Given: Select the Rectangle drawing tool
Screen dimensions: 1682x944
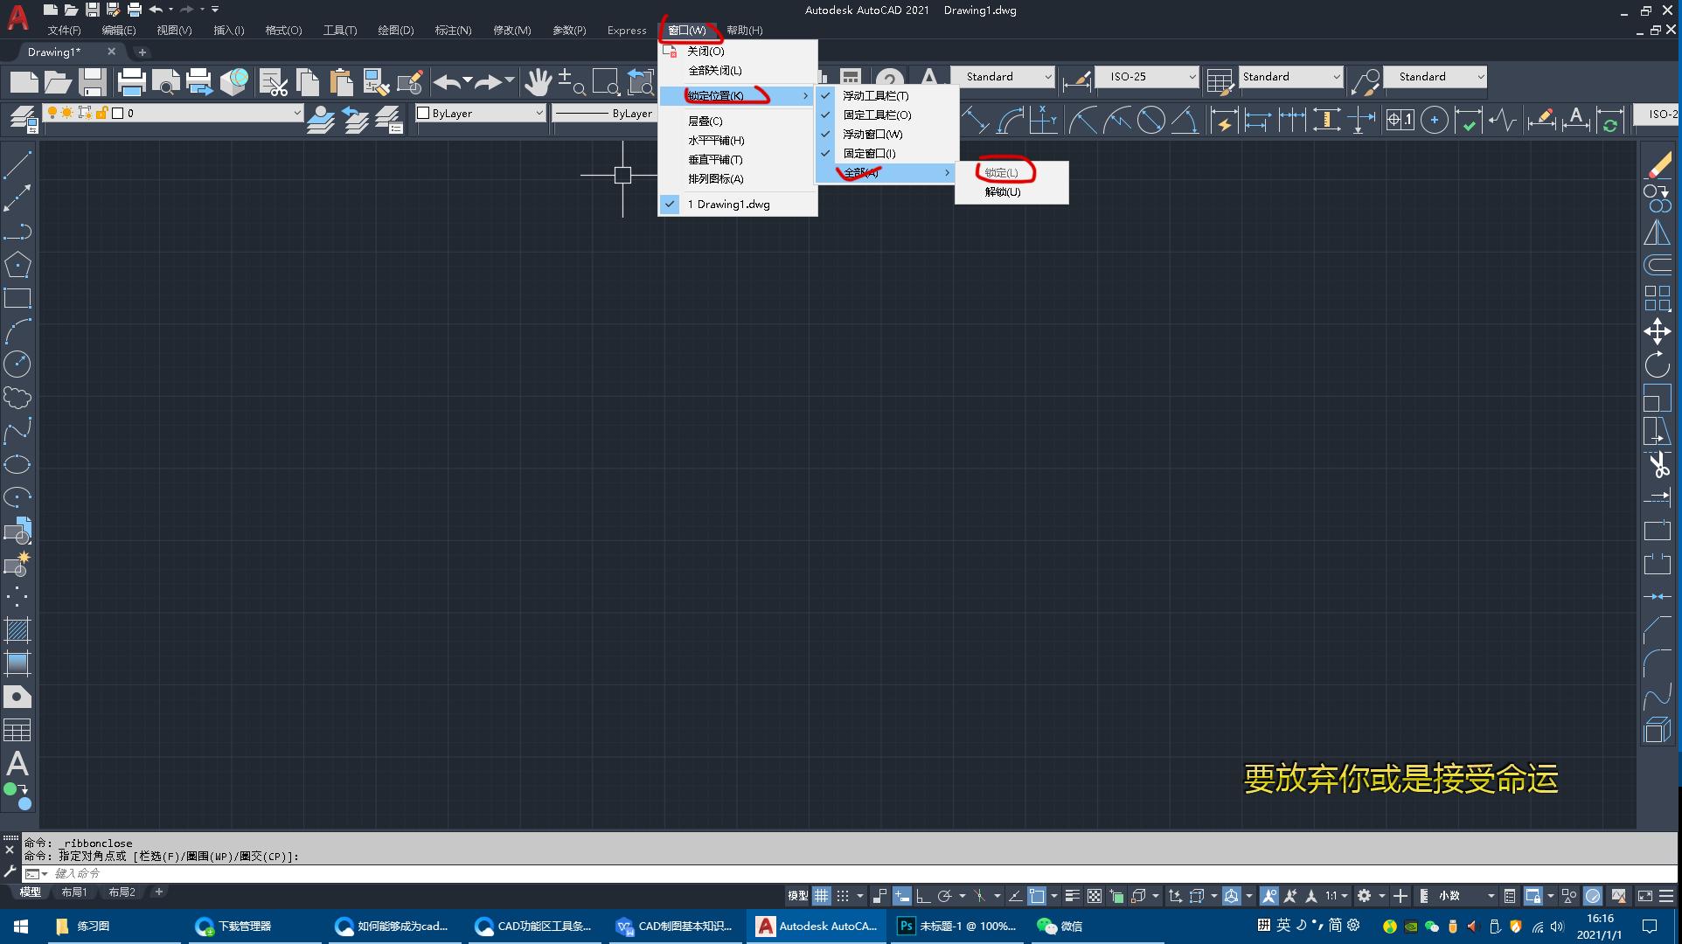Looking at the screenshot, I should pyautogui.click(x=17, y=298).
